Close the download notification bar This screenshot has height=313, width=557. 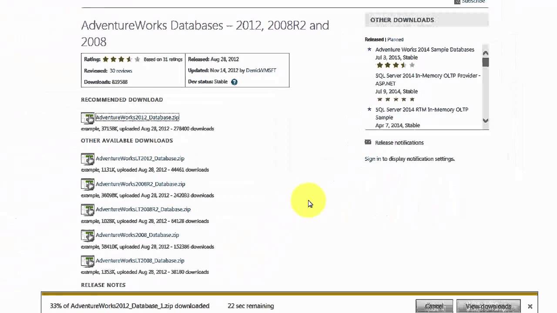point(530,306)
